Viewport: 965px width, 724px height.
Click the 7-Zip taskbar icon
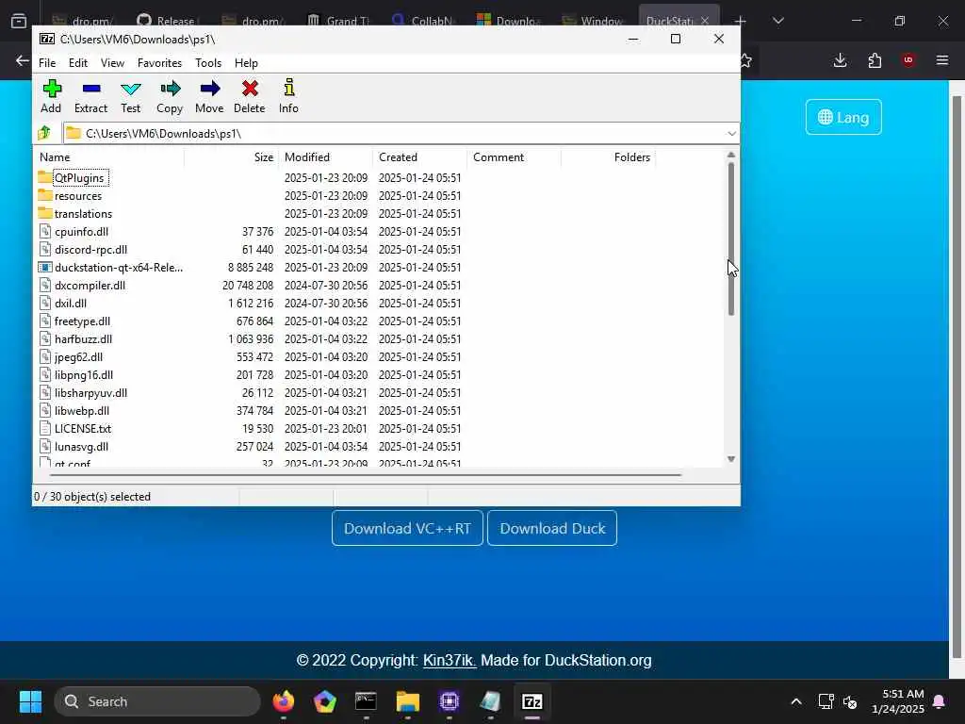pyautogui.click(x=532, y=701)
